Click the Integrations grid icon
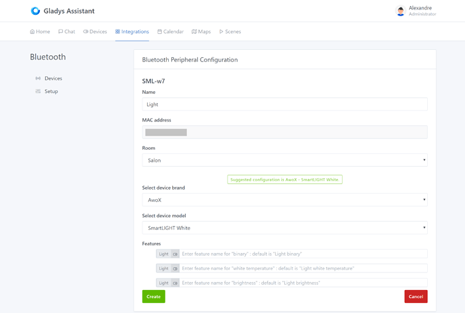Screen dimensions: 465x313 tap(117, 32)
